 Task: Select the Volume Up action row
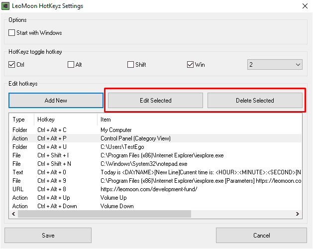pos(156,198)
